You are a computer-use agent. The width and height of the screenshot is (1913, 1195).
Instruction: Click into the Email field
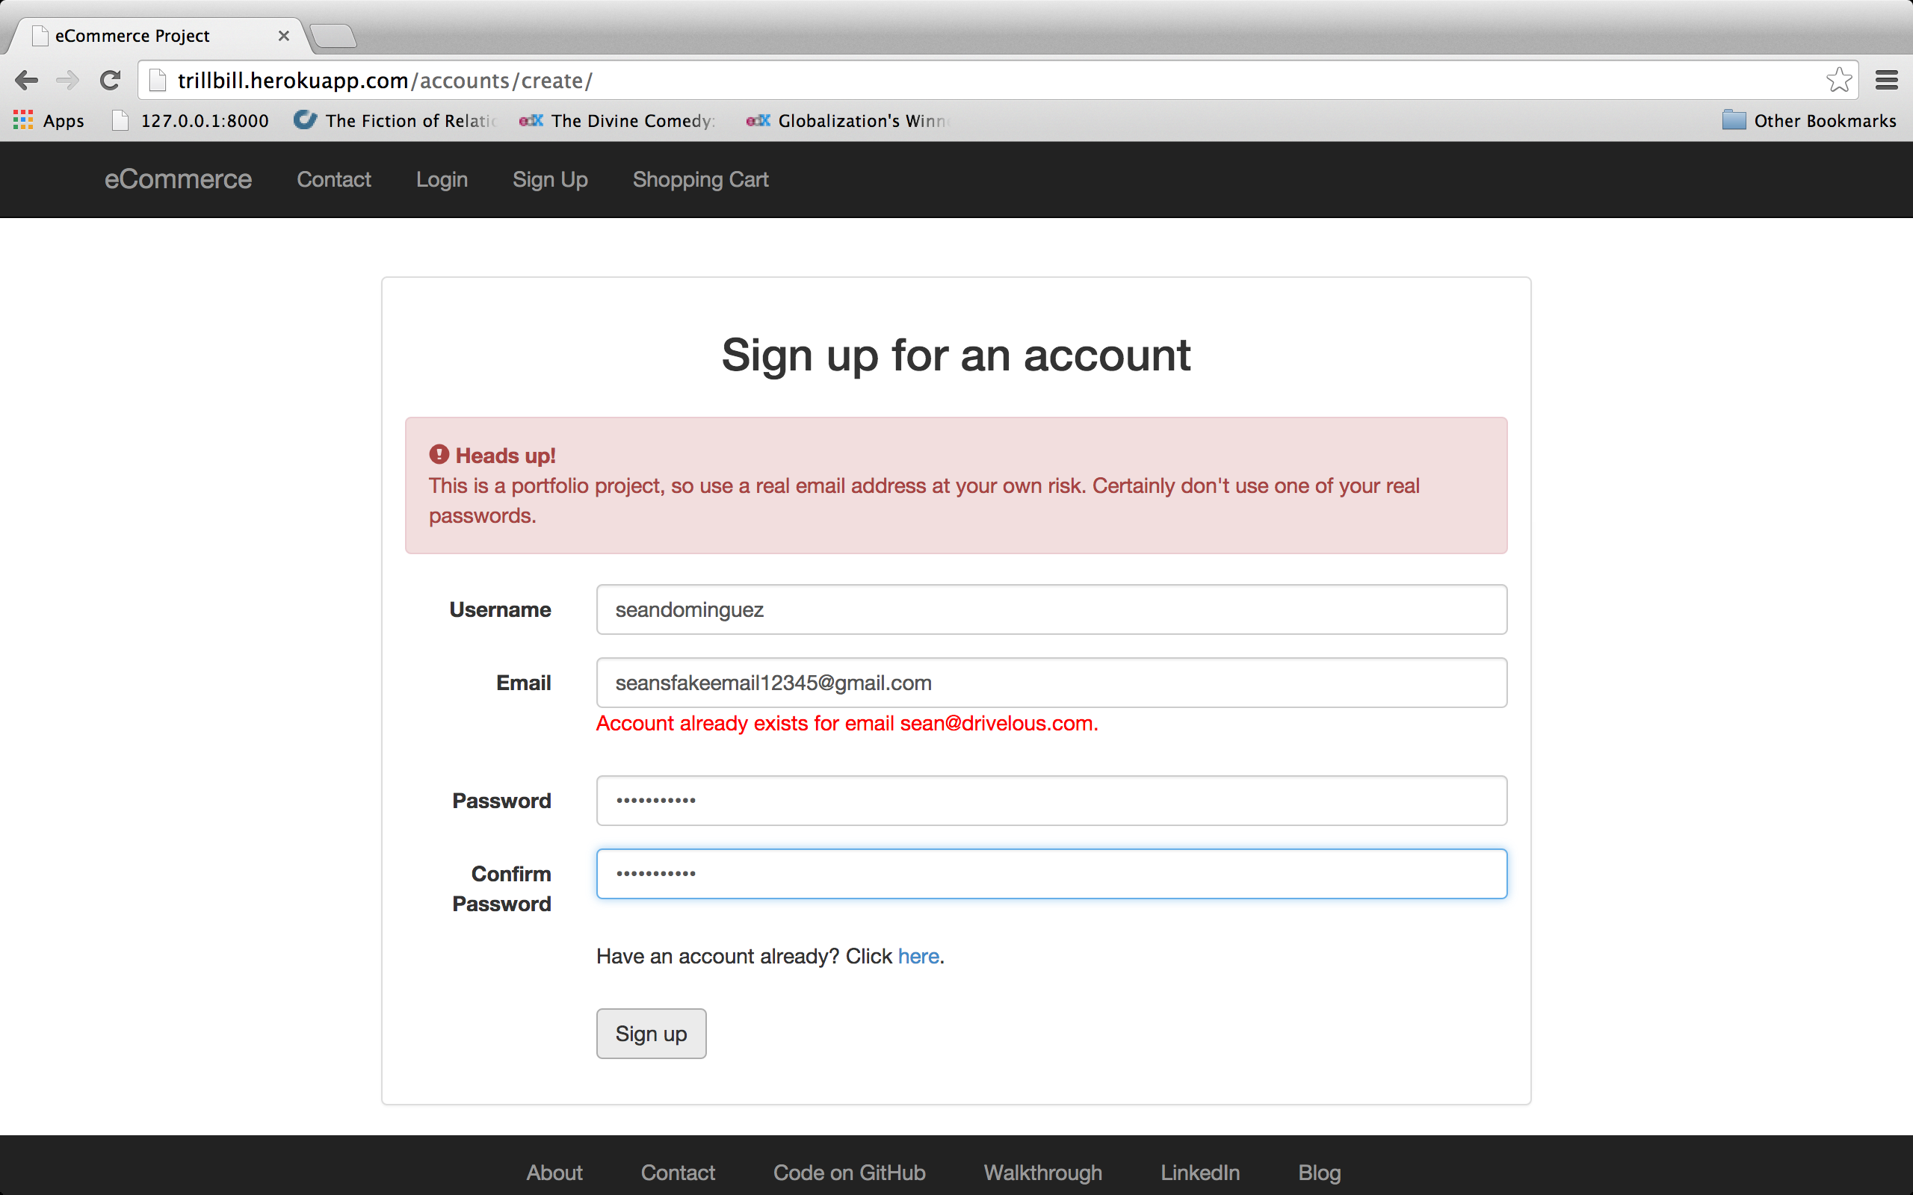(1051, 683)
